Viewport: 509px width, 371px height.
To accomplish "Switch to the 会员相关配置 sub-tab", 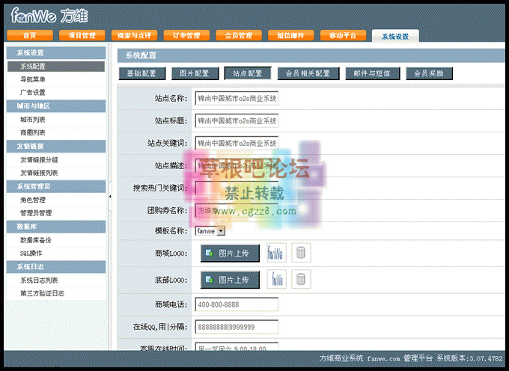I will [308, 73].
